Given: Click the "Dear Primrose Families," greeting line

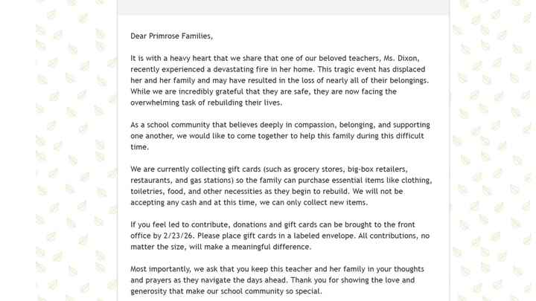Looking at the screenshot, I should pos(171,36).
